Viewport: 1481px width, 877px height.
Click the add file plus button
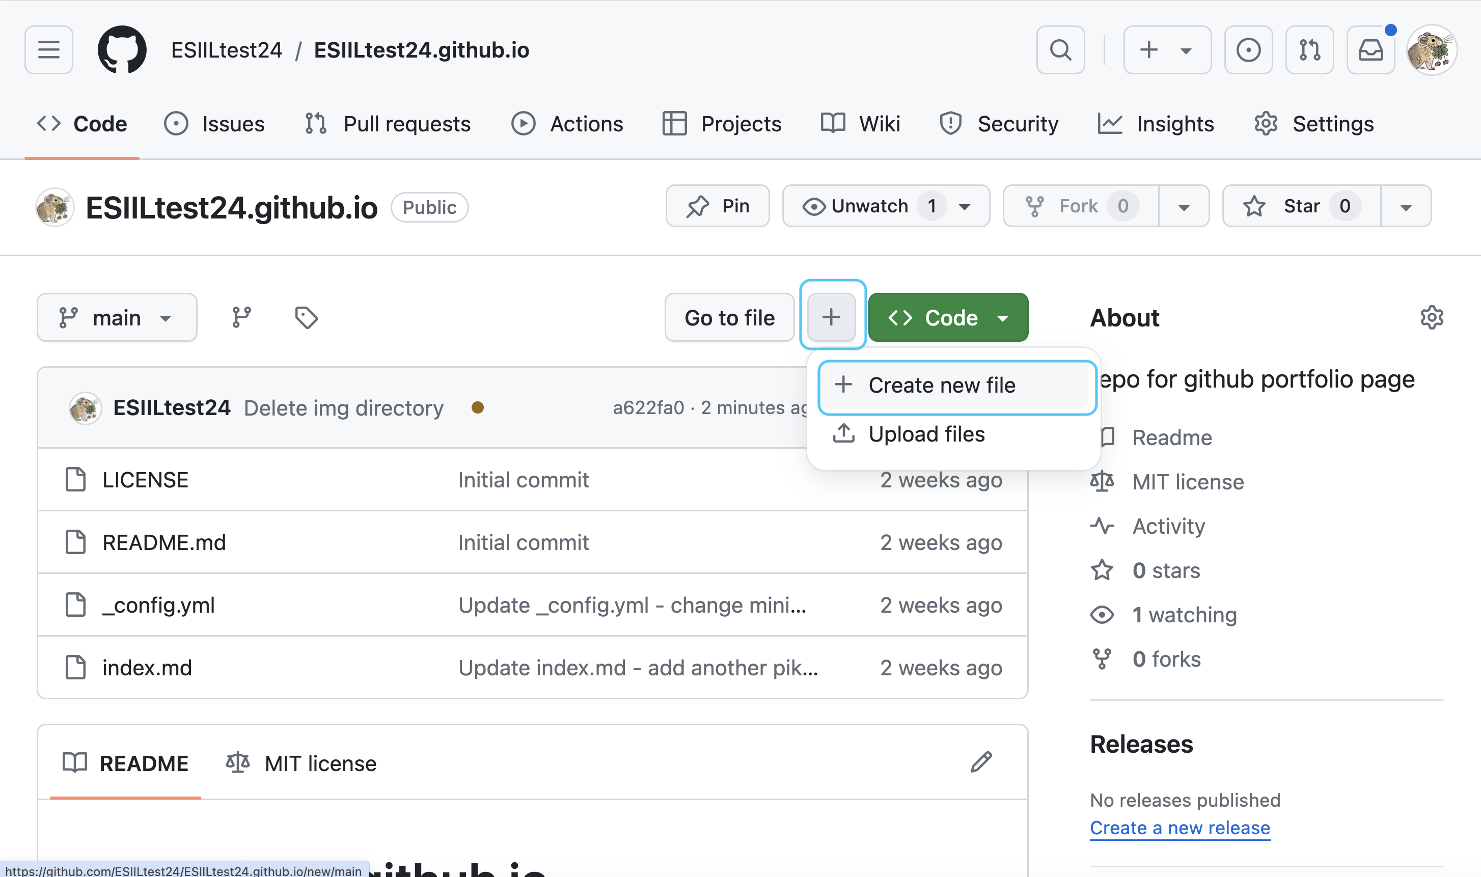(832, 317)
